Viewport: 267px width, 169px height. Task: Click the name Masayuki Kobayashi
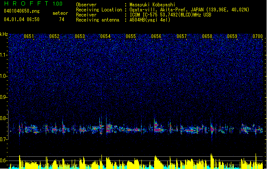(x=152, y=5)
